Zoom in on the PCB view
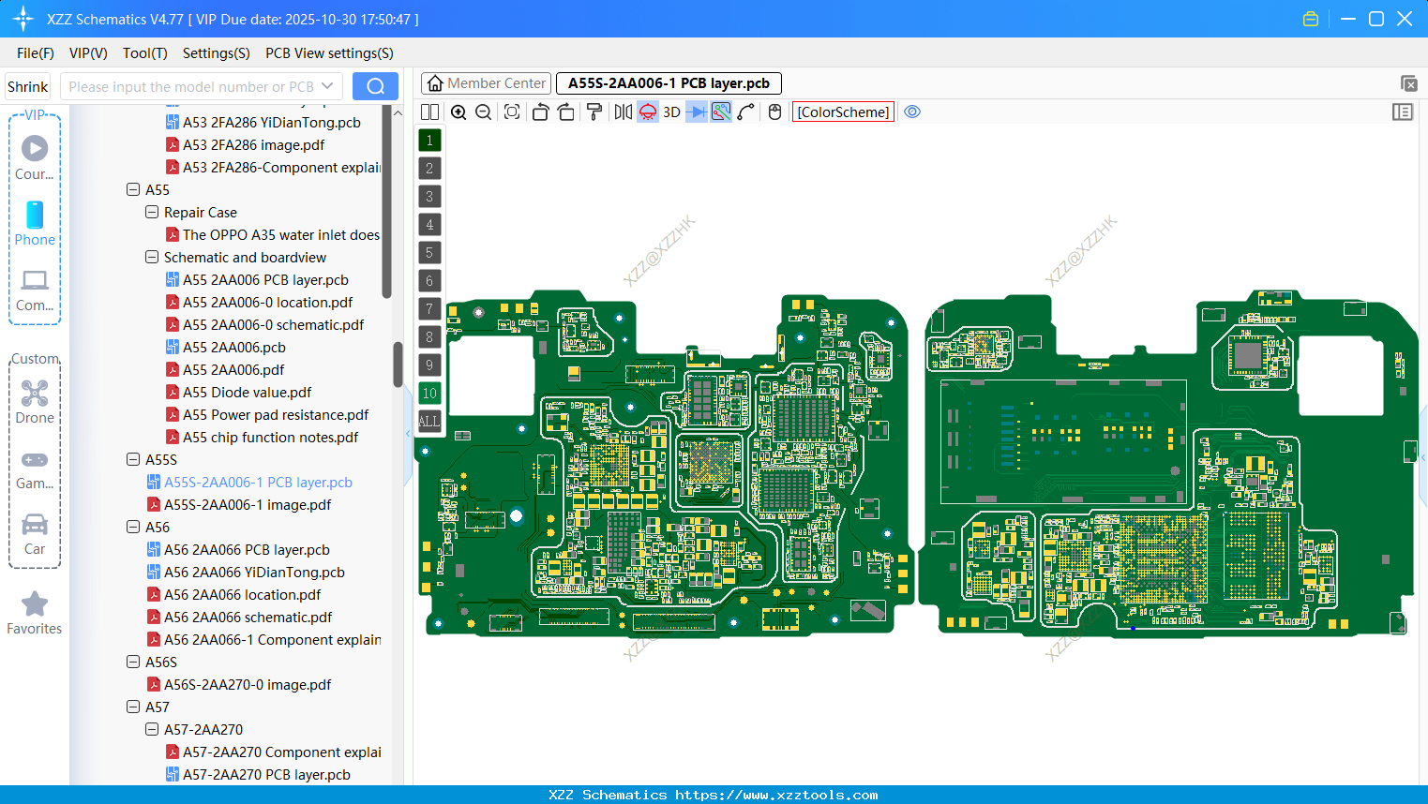The image size is (1428, 804). click(458, 112)
